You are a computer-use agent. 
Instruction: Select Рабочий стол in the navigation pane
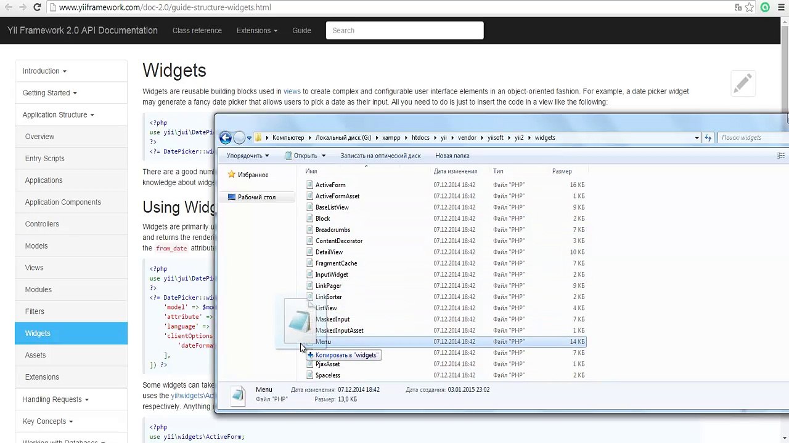[x=256, y=197]
